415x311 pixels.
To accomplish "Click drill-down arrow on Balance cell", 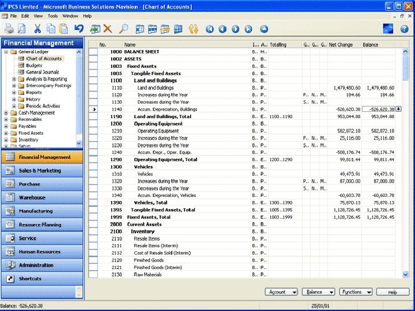I will pyautogui.click(x=399, y=109).
